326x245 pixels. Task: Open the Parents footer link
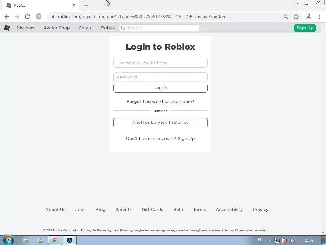(124, 209)
